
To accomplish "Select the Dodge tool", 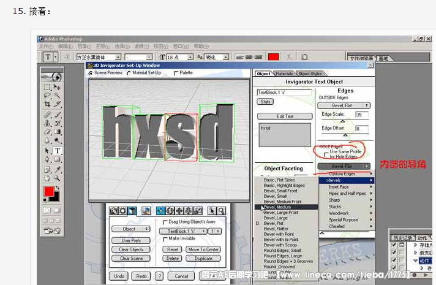I will click(57, 140).
